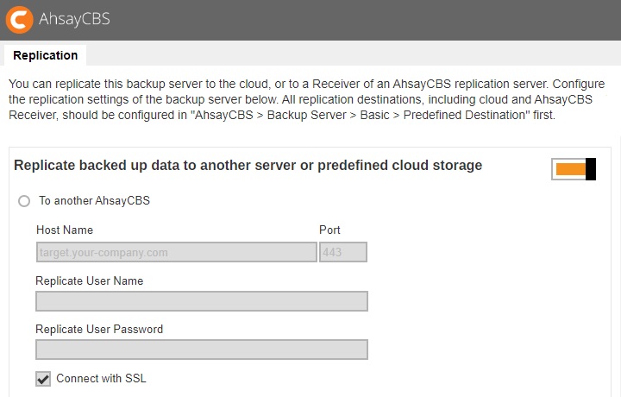Click the Replicate User Name label

90,280
